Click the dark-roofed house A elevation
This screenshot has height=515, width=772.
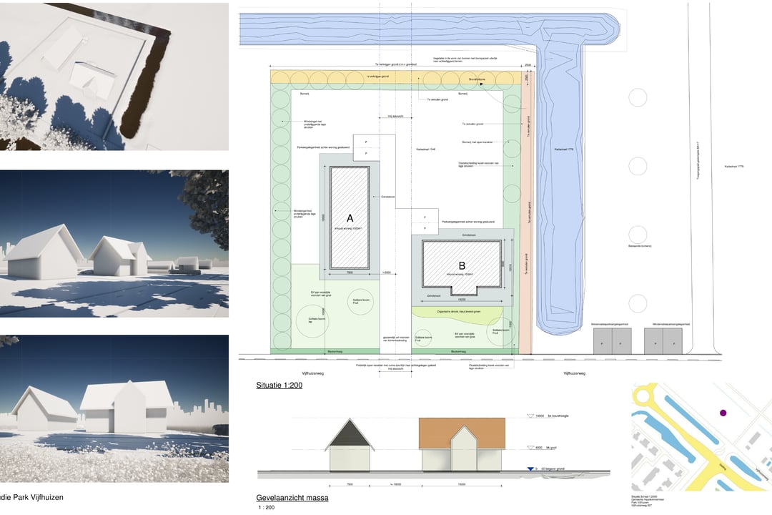[350, 445]
